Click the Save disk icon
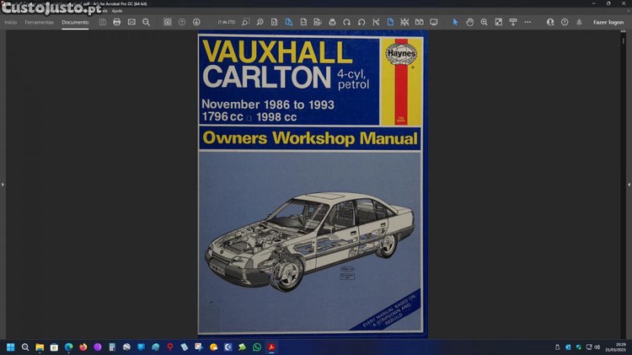632x355 pixels. [103, 22]
